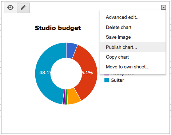Select Copy chart from the menu
The height and width of the screenshot is (135, 171).
(x=117, y=57)
